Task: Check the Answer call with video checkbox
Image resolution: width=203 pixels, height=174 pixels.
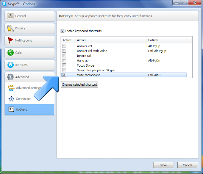Action: (x=64, y=51)
